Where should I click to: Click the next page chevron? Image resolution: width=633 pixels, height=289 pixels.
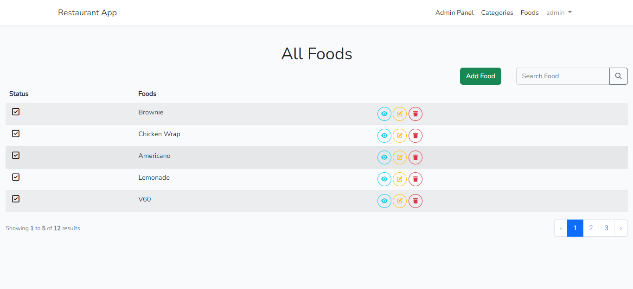tap(621, 228)
